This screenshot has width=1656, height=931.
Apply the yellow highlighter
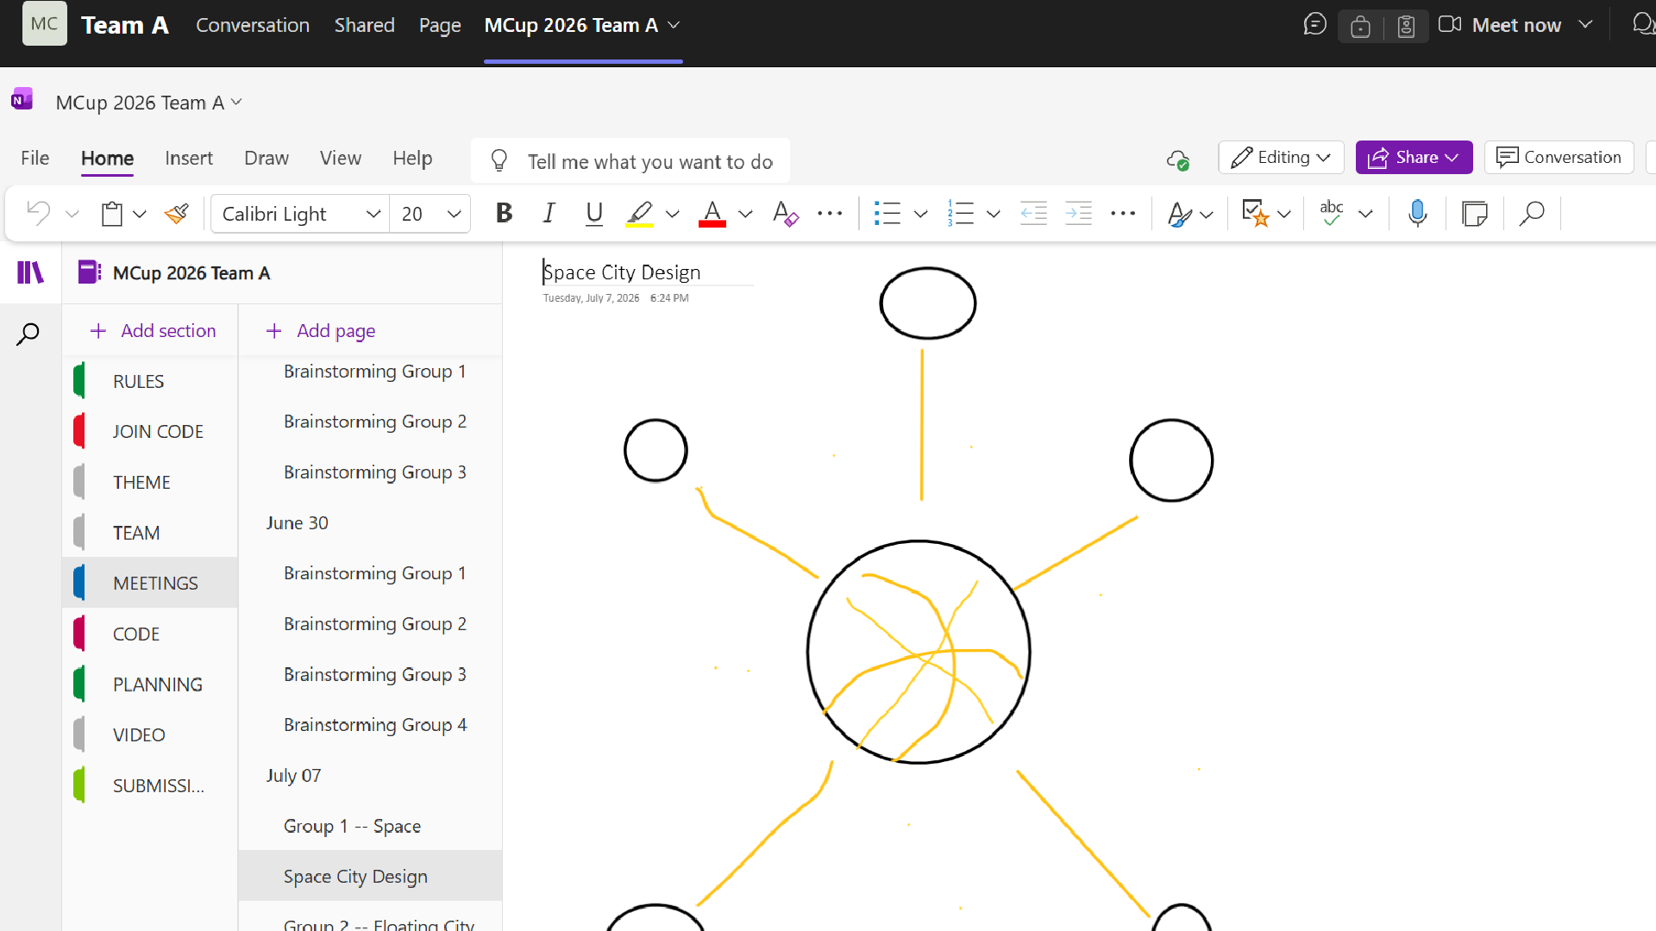click(x=639, y=213)
